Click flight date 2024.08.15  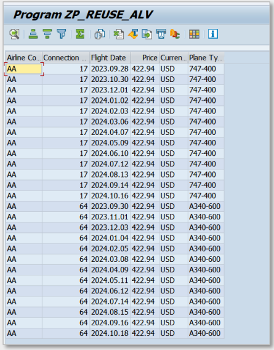click(x=110, y=312)
